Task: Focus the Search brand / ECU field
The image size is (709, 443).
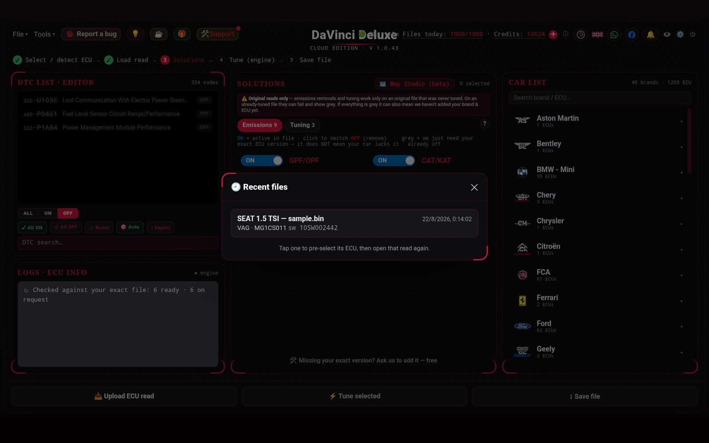Action: click(600, 97)
